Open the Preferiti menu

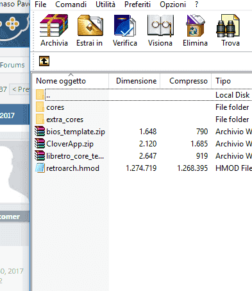(137, 4)
